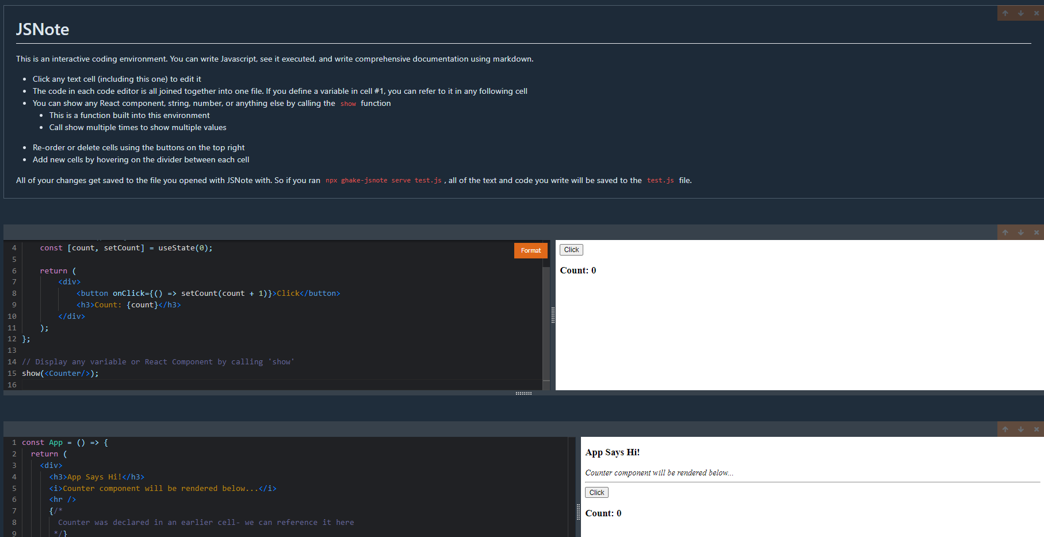
Task: Move the App code cell up
Action: tap(1005, 429)
